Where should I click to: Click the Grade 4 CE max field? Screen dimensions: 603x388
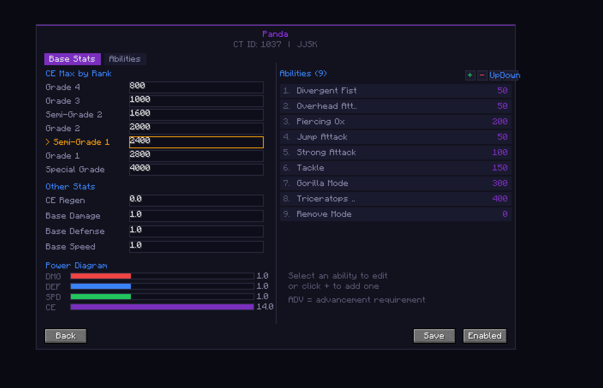[x=196, y=87]
